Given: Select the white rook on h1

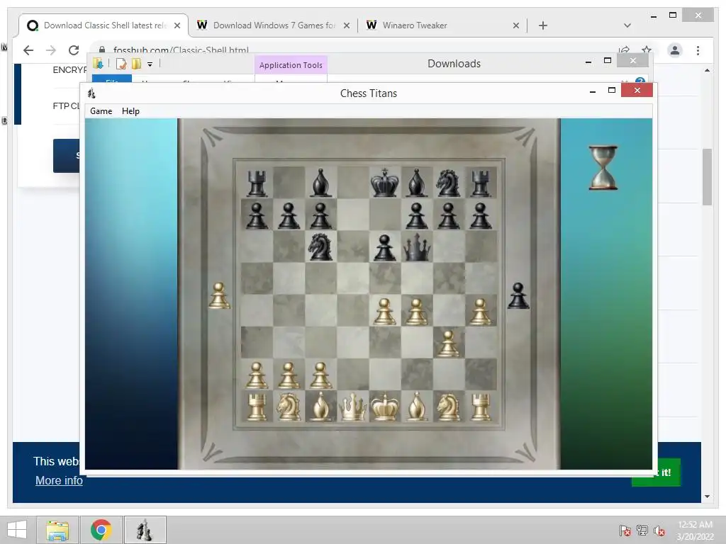Looking at the screenshot, I should pos(481,407).
